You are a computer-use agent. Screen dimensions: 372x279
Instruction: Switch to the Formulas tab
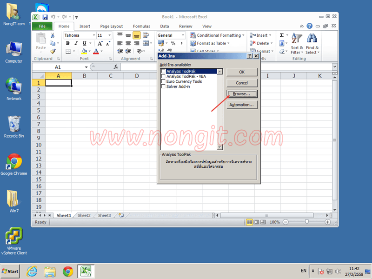[141, 27]
